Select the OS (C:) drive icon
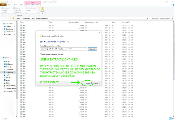175x120 pixels. (5, 83)
